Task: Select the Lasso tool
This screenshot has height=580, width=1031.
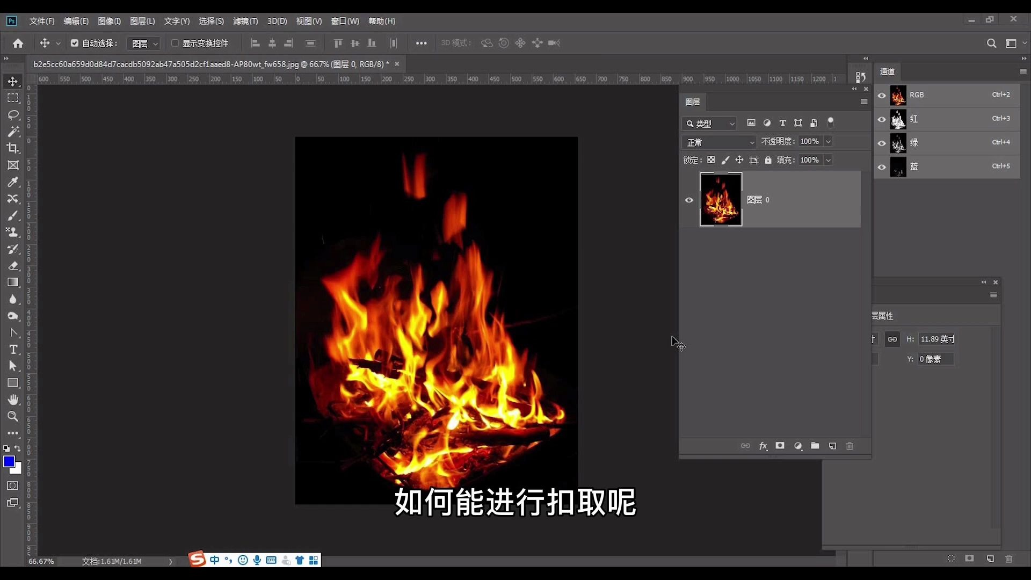Action: (x=13, y=114)
